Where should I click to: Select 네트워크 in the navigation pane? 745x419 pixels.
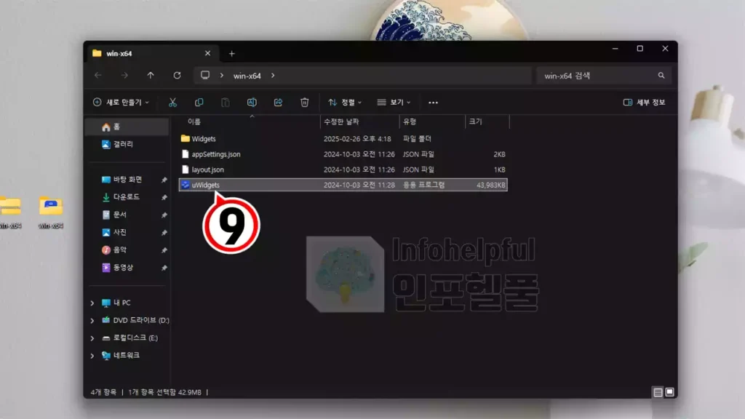[126, 355]
